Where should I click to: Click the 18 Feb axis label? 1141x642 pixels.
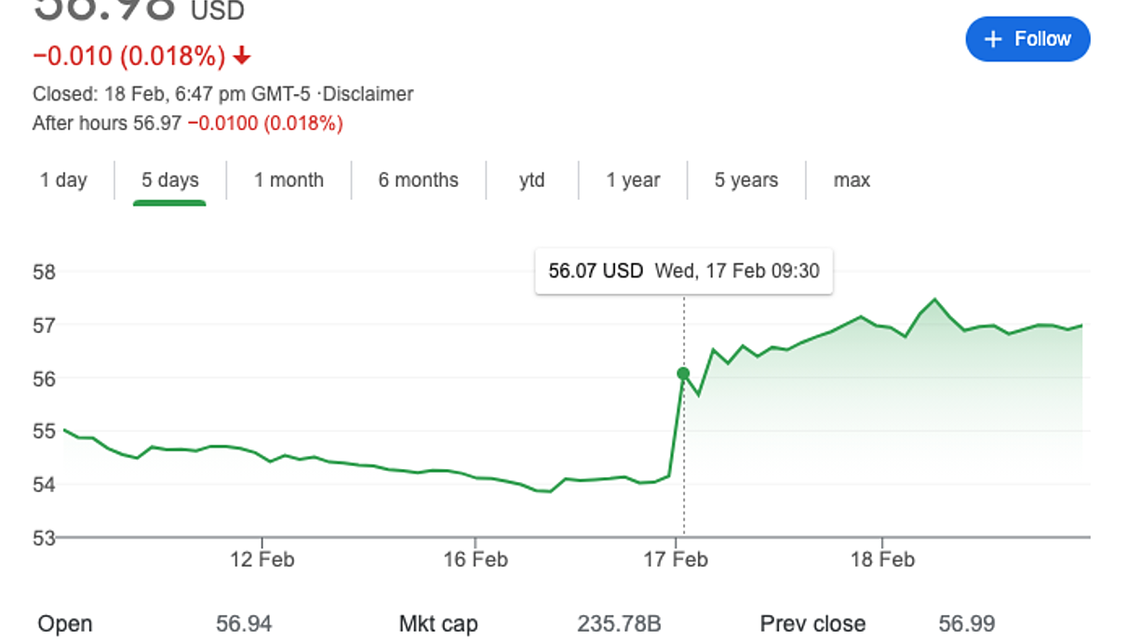(x=882, y=560)
